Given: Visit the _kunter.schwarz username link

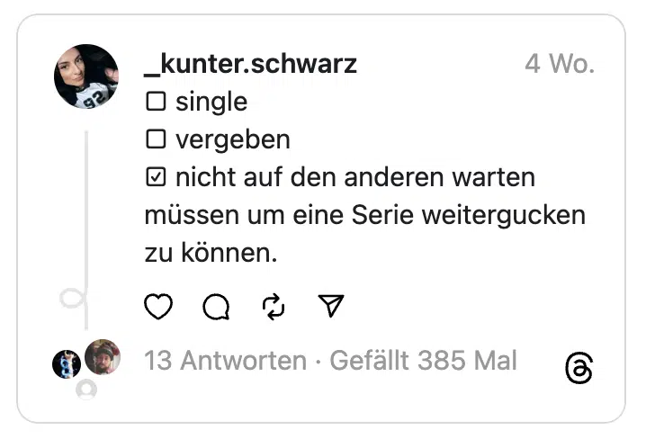Looking at the screenshot, I should tap(250, 64).
